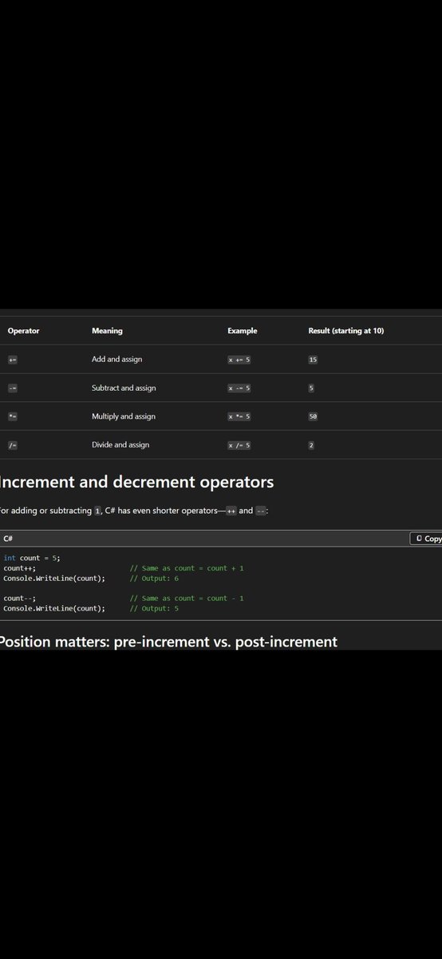442x959 pixels.
Task: Select the 'Example' column header
Action: (242, 331)
